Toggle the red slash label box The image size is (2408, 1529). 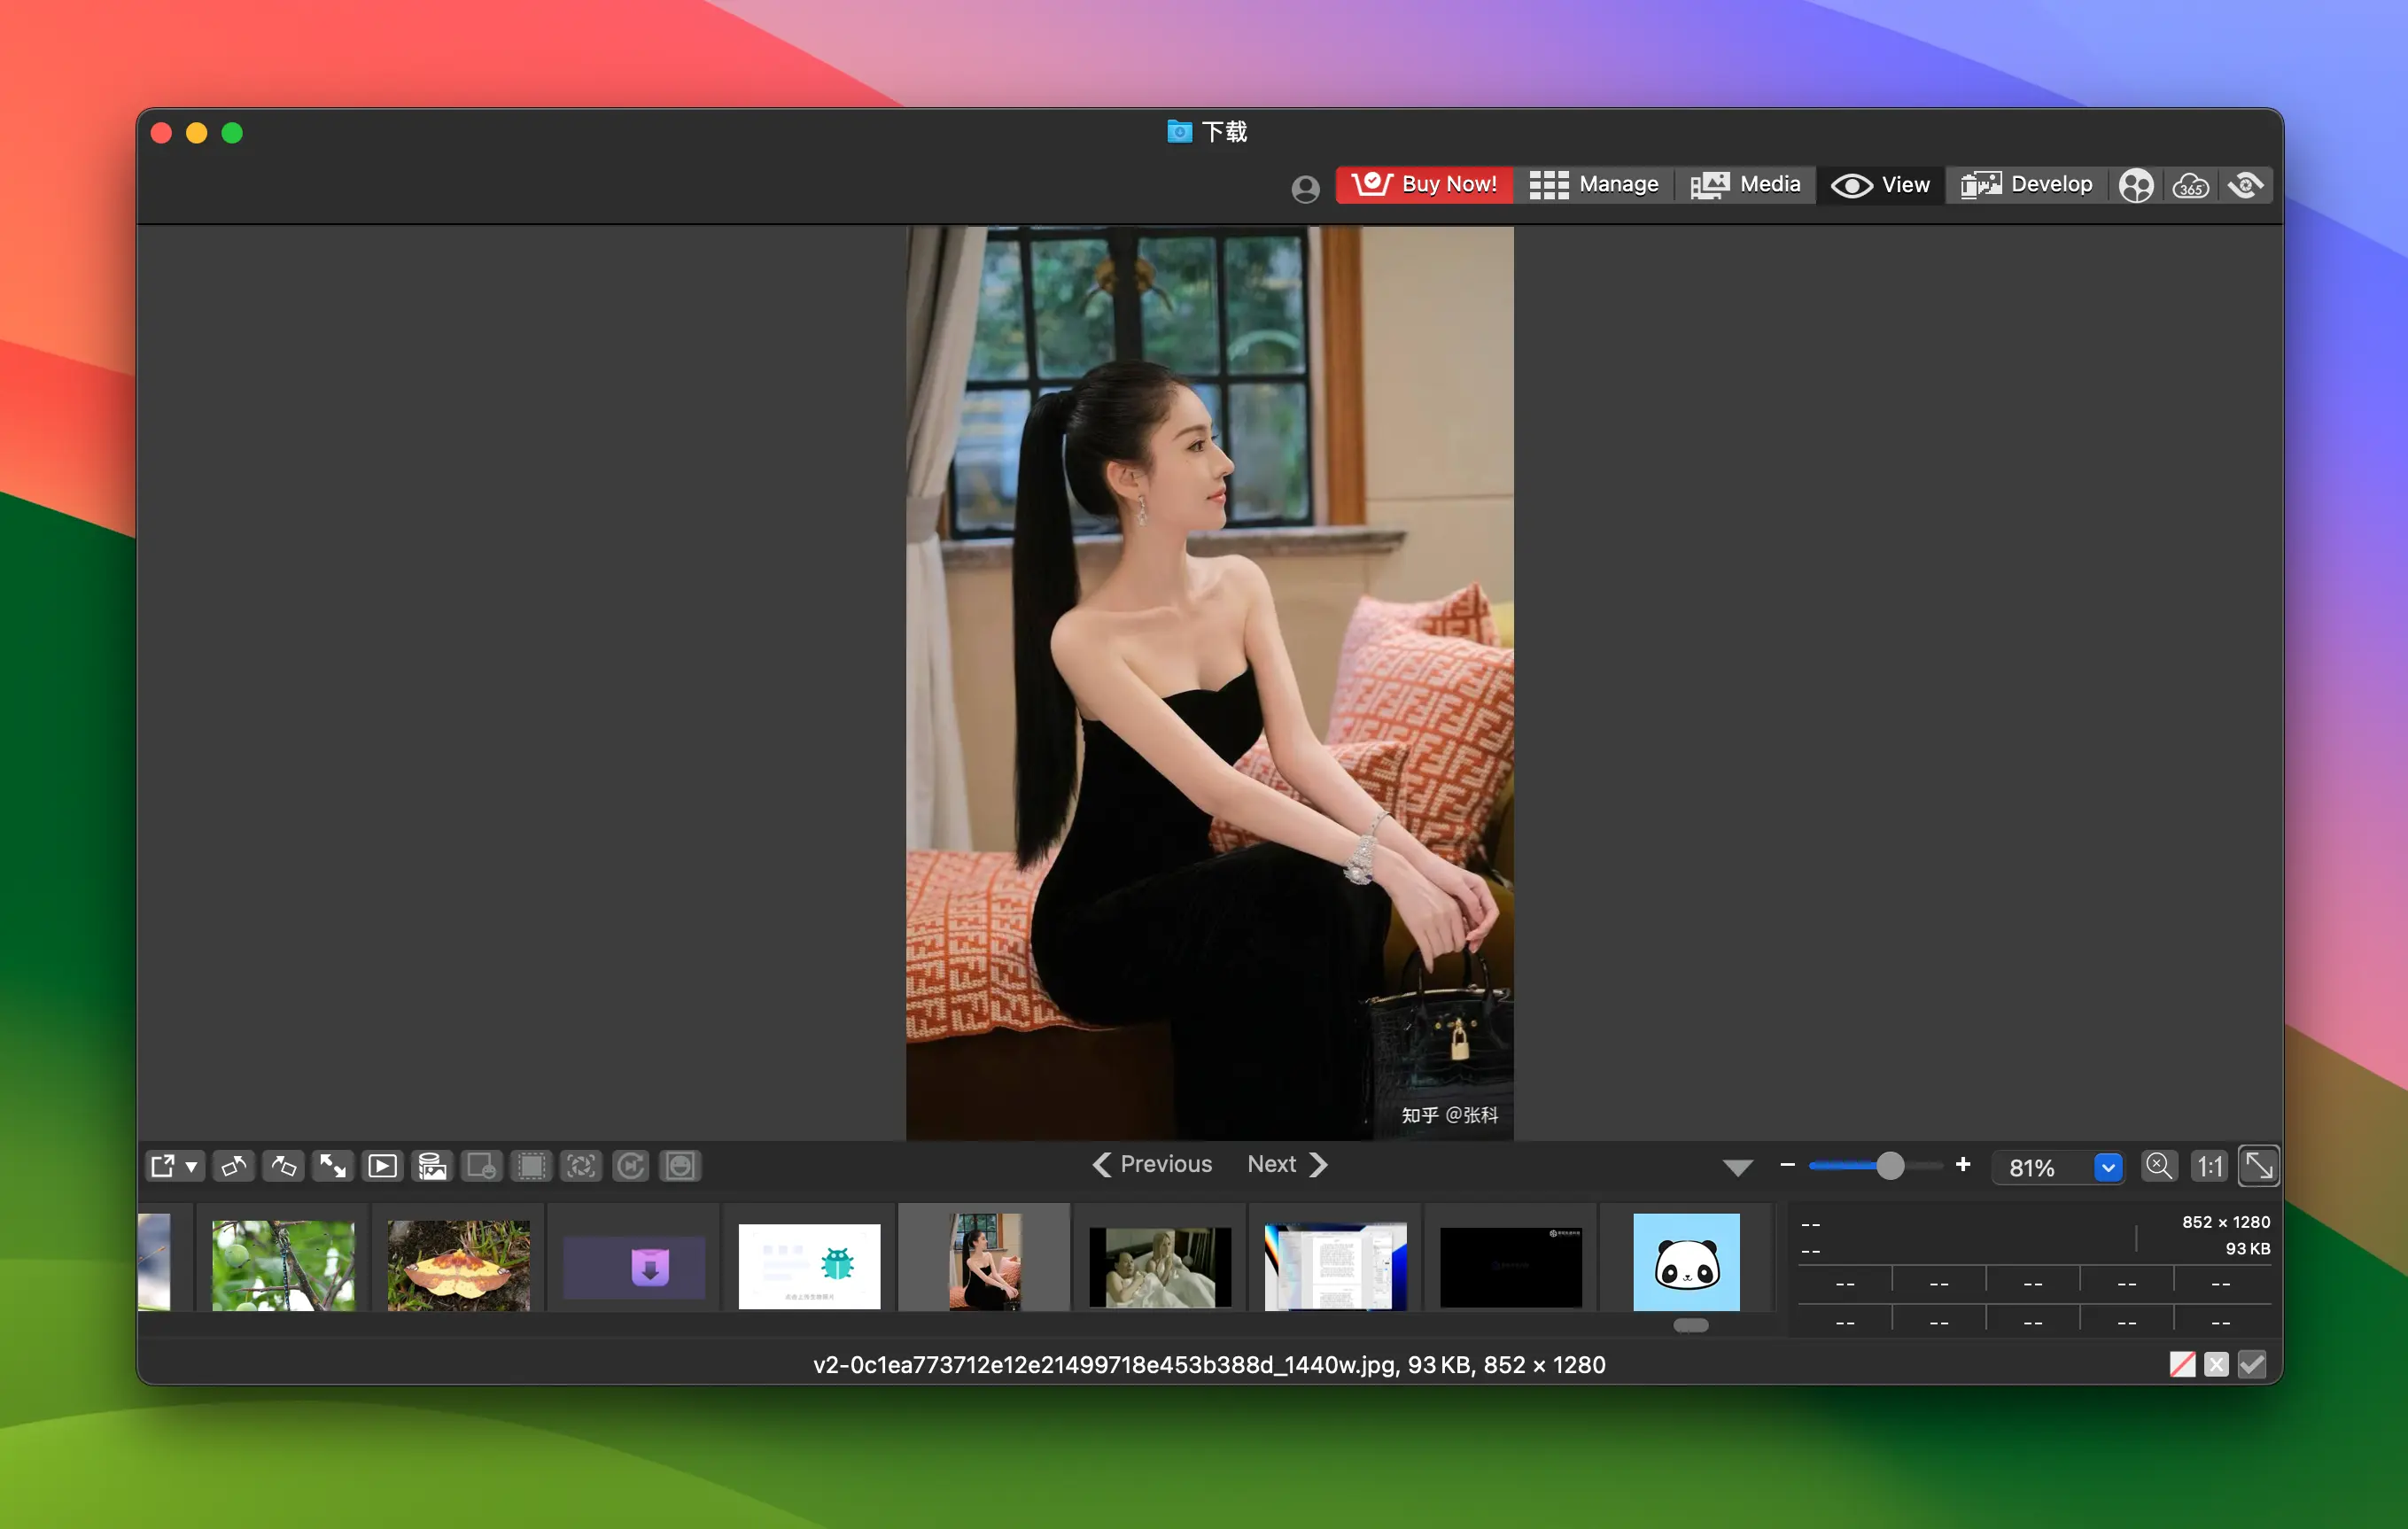coord(2182,1364)
